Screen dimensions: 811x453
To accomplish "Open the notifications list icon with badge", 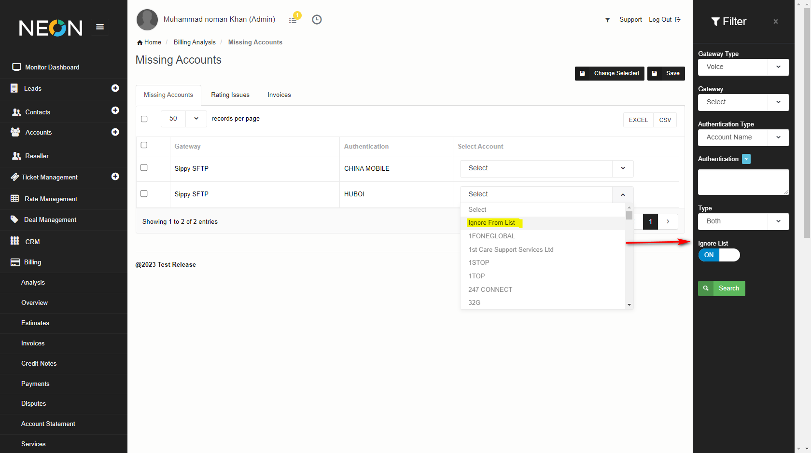I will (293, 20).
